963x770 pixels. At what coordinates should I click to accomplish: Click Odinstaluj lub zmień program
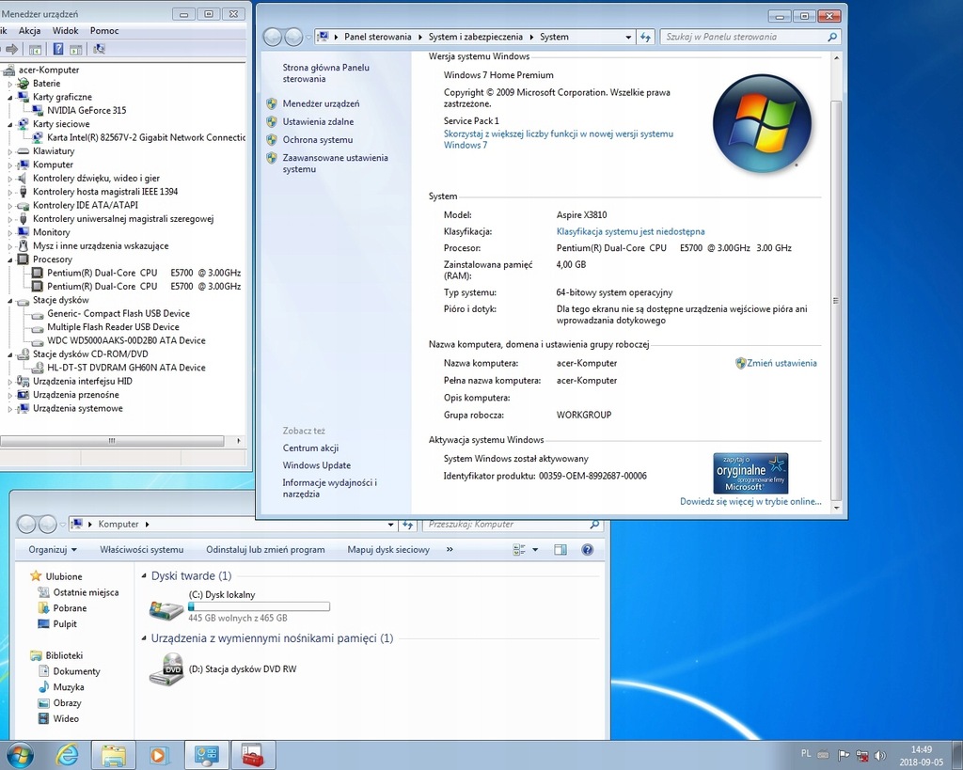265,550
